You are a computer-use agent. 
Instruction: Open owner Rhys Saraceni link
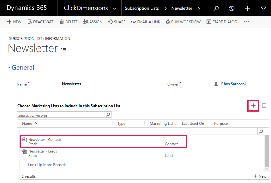[233, 84]
